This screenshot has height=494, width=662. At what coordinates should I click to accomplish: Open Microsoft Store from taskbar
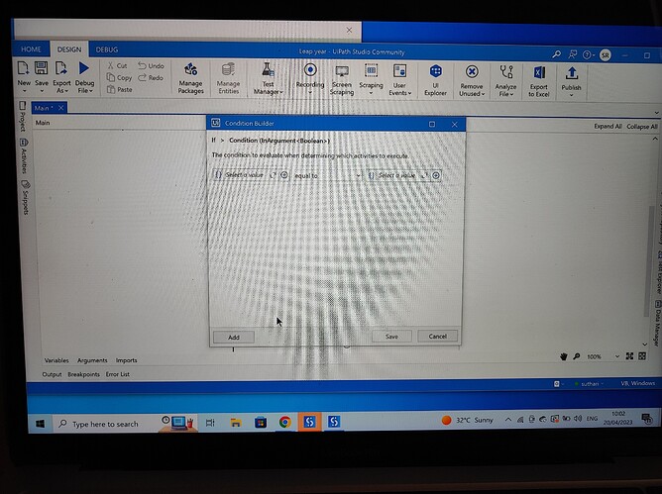coord(261,423)
